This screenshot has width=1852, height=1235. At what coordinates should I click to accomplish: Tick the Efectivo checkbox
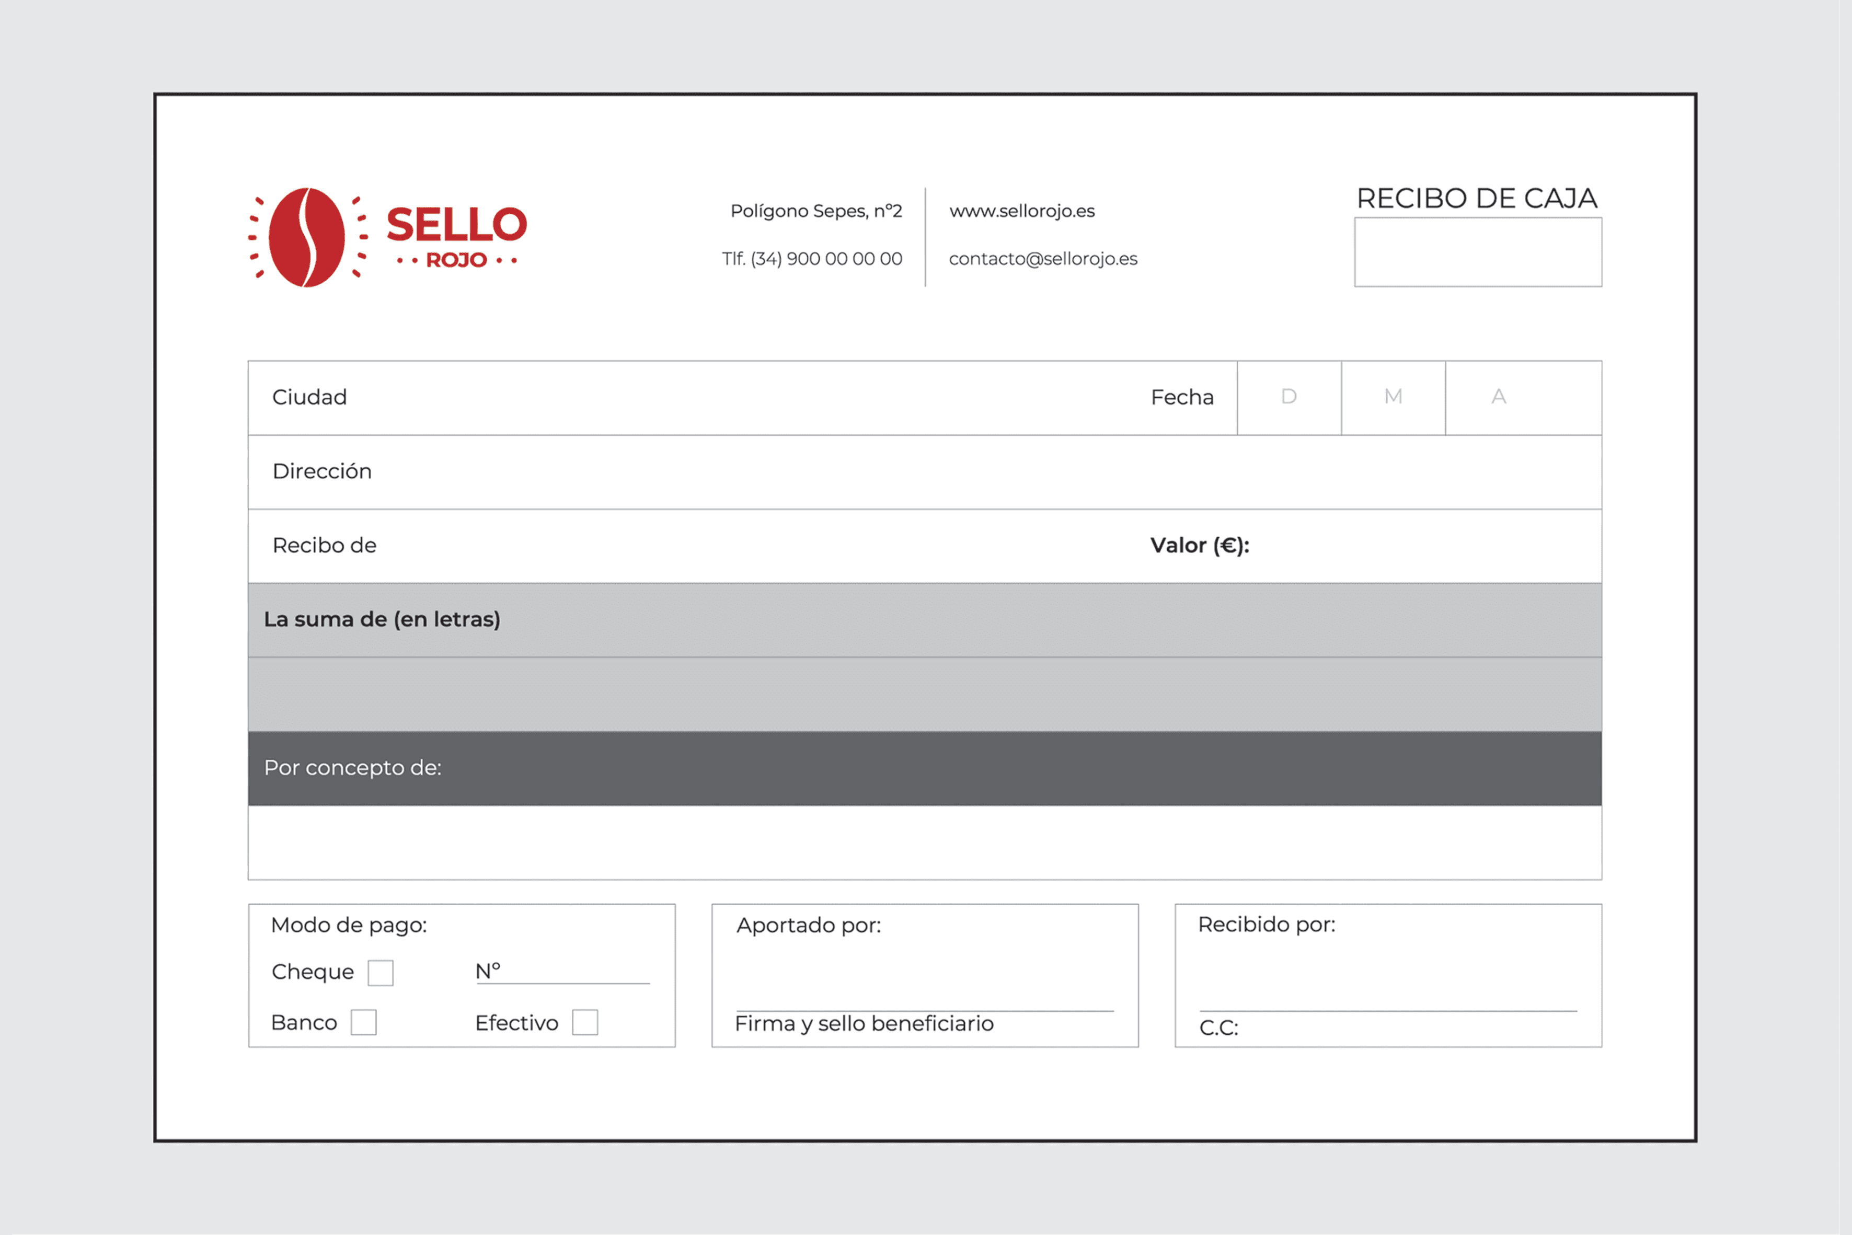(584, 1022)
